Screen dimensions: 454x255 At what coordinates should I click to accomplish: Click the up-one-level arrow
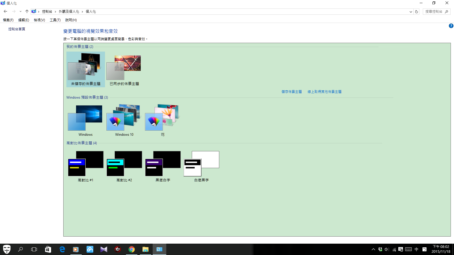click(27, 12)
